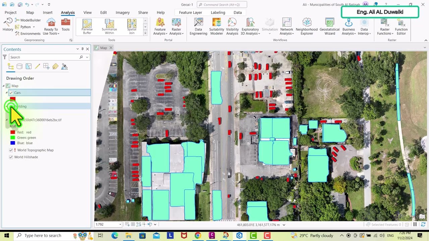The width and height of the screenshot is (429, 241).
Task: Open the Summarize Within tool
Action: pos(109,27)
